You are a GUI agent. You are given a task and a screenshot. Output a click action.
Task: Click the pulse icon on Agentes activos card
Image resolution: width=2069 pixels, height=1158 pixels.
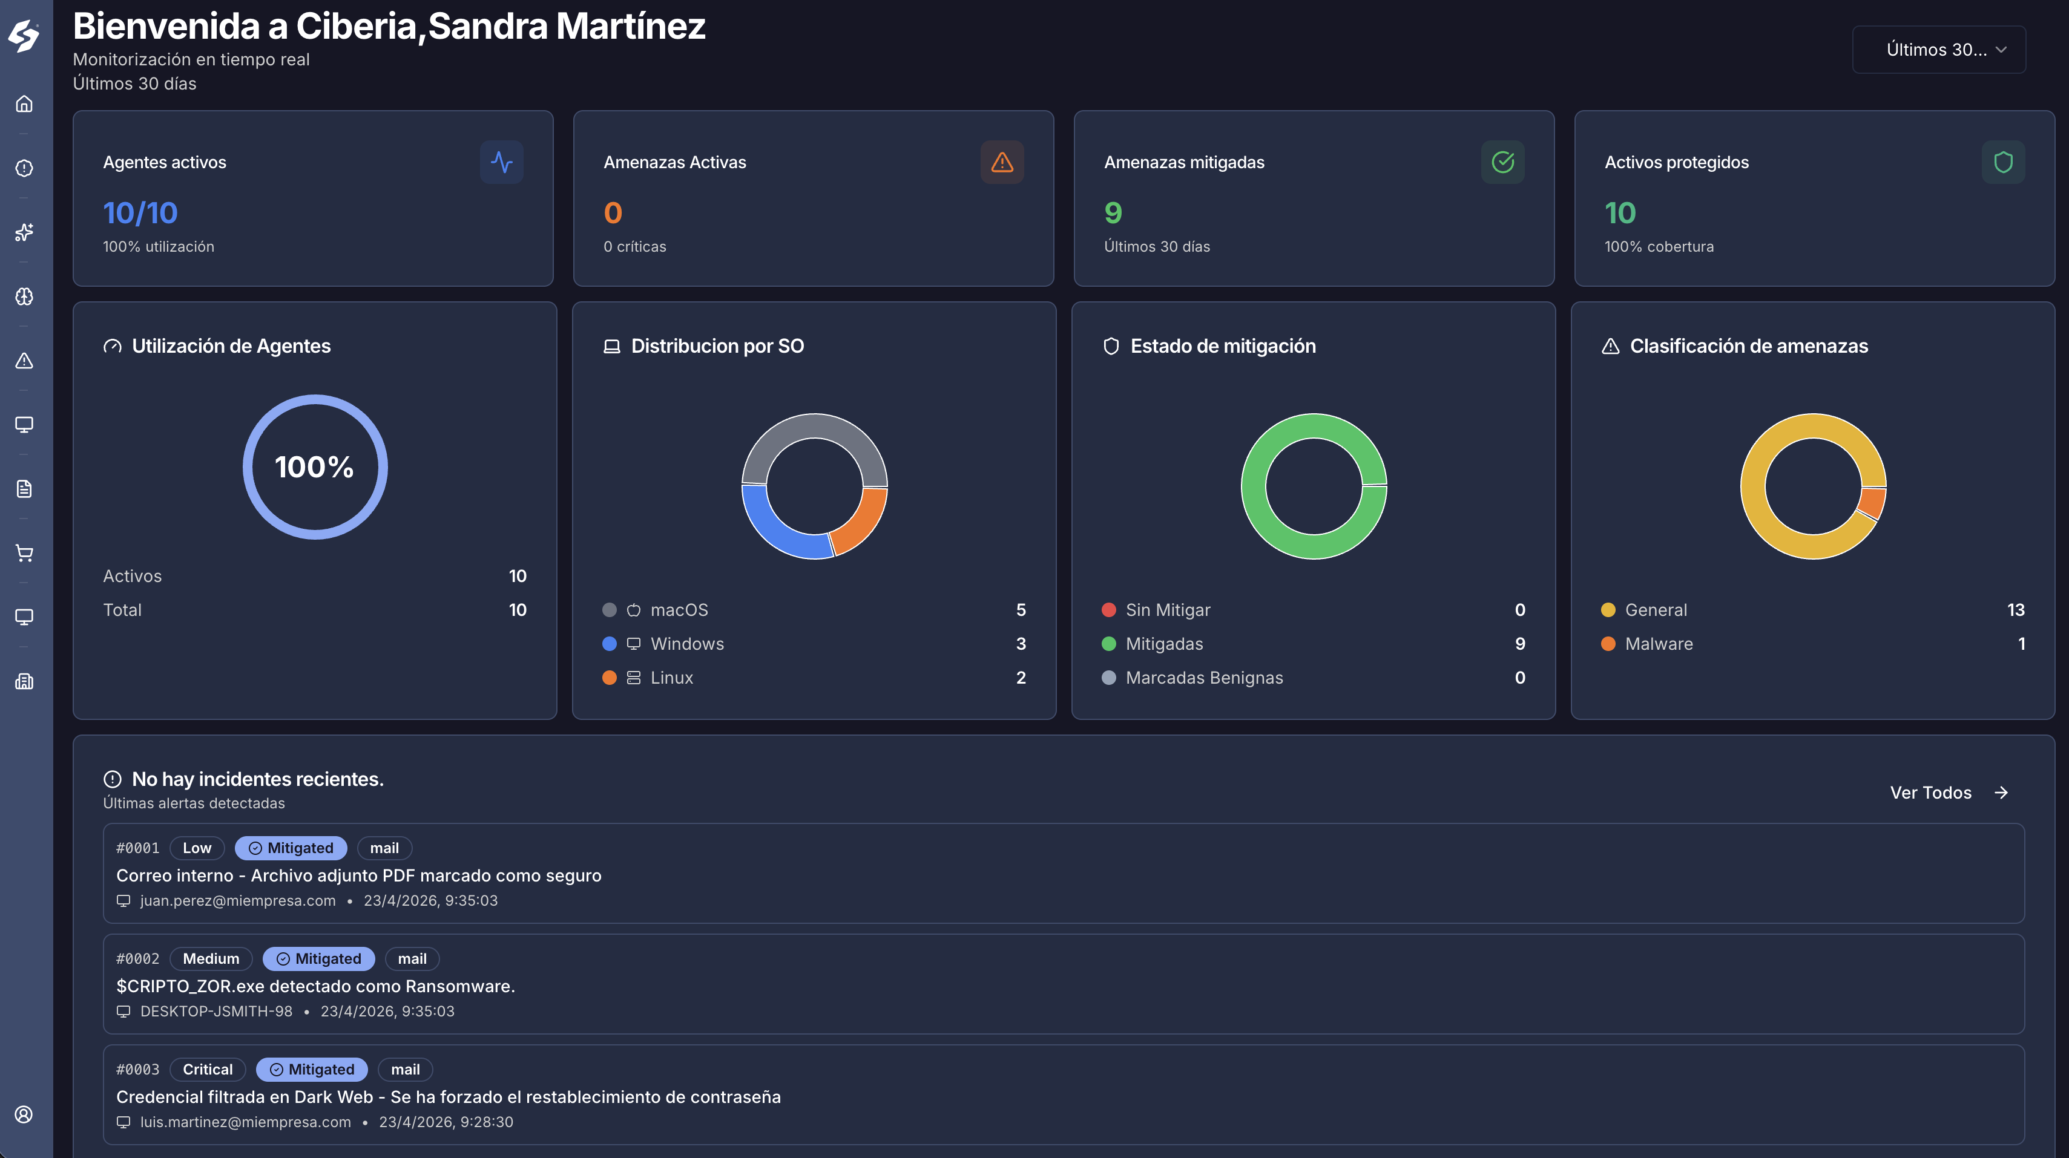(x=503, y=162)
